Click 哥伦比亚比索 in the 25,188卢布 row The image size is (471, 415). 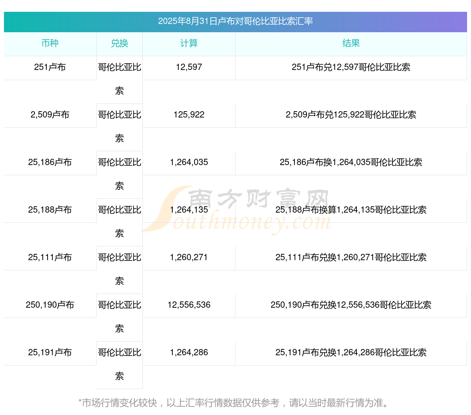pos(119,222)
